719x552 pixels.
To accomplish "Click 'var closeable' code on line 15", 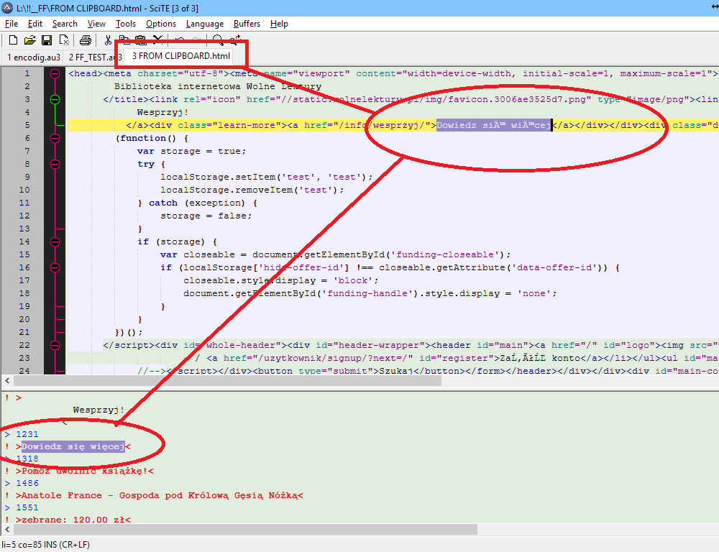I will (335, 254).
